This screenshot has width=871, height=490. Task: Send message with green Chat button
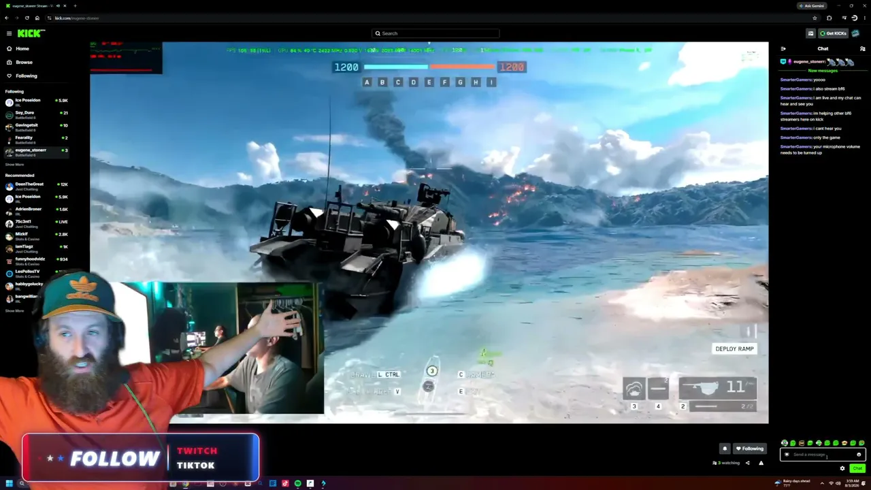[x=857, y=468]
